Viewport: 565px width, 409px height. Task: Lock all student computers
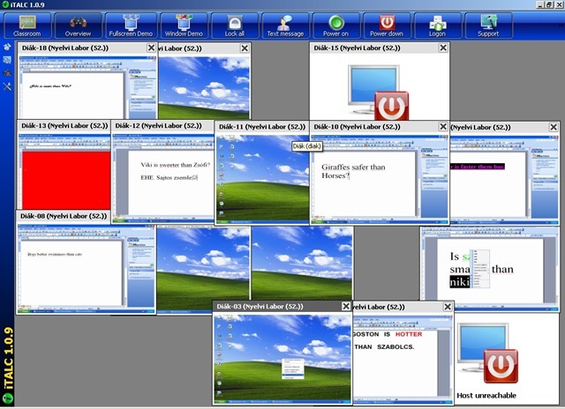235,25
